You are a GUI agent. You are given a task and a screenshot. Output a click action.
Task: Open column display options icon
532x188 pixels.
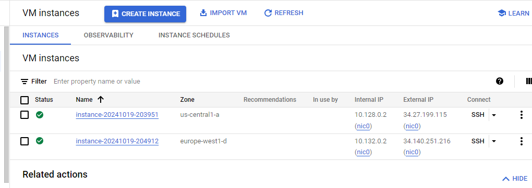(528, 81)
